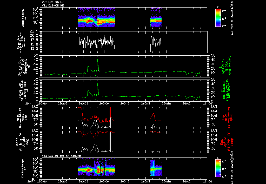Click the "10^-1" tick on bottom spectrogram axis
266x184 pixels.
click(x=35, y=179)
